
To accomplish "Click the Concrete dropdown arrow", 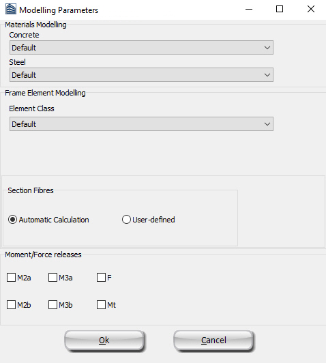I will click(x=267, y=48).
